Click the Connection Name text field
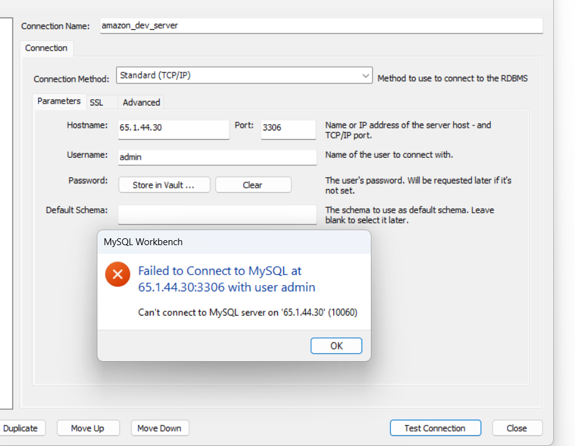This screenshot has height=446, width=575. click(320, 26)
